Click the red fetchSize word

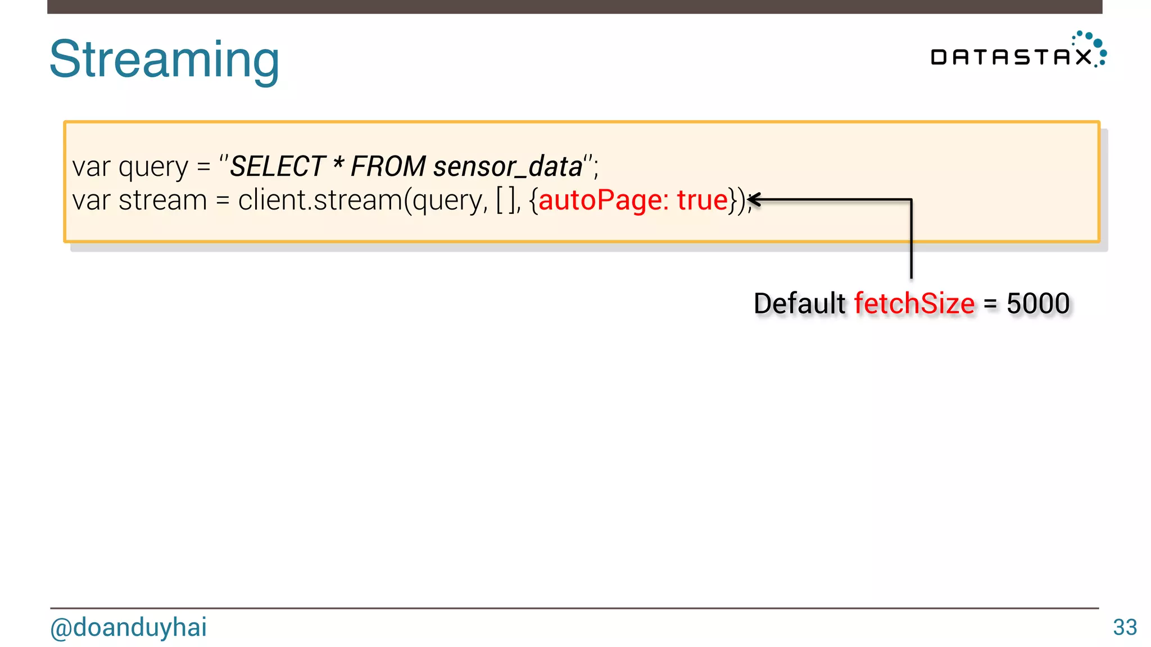point(914,303)
